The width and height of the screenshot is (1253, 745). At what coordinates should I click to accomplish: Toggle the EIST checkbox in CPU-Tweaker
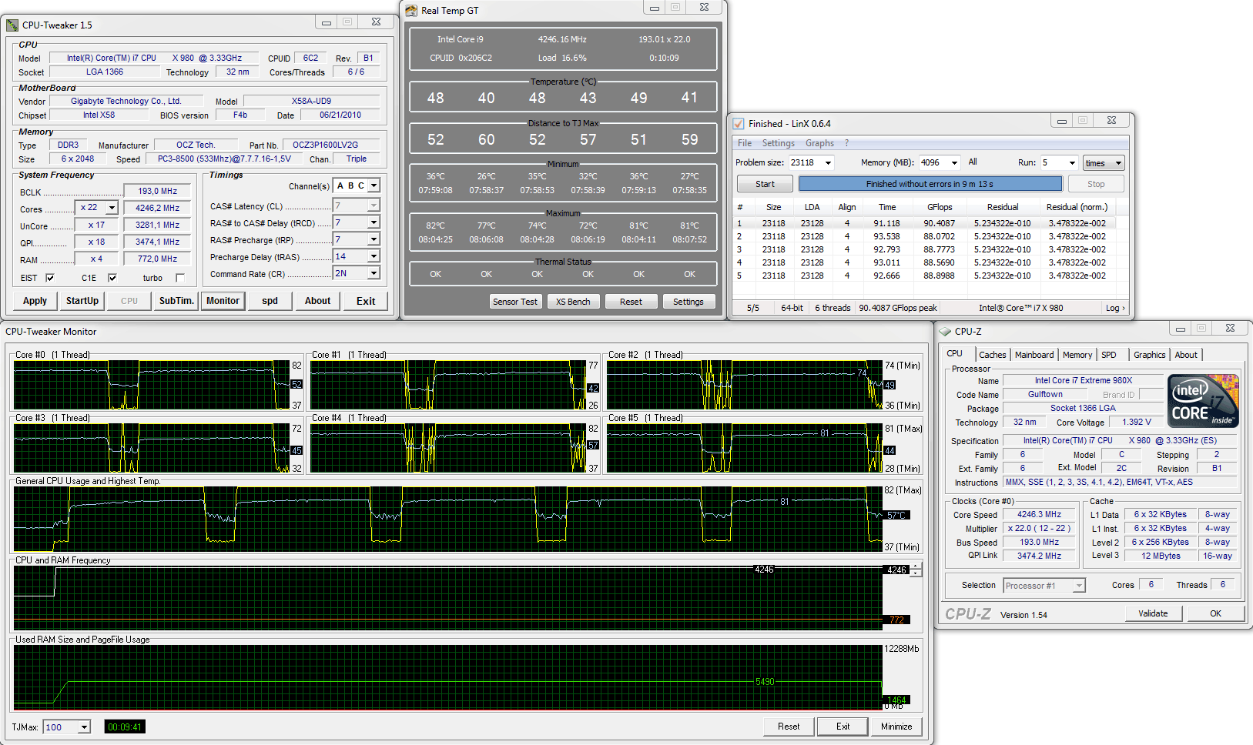50,278
